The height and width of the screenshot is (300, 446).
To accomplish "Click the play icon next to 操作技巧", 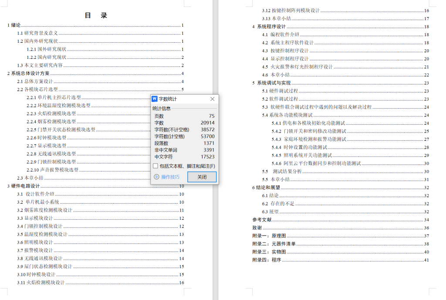I will click(158, 177).
